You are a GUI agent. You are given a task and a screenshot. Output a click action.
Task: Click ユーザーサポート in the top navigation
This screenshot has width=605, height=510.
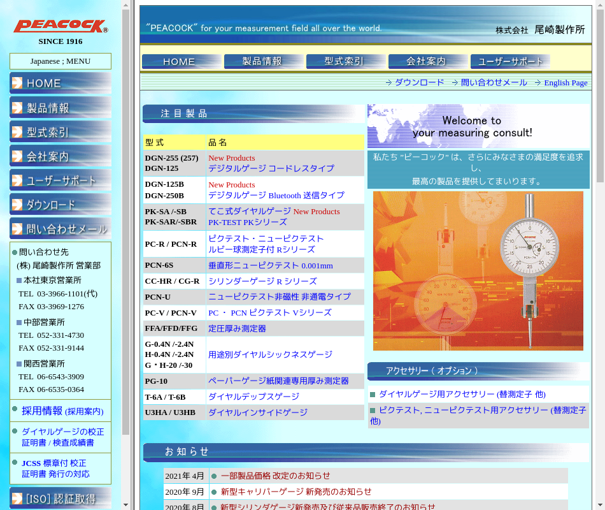point(510,61)
